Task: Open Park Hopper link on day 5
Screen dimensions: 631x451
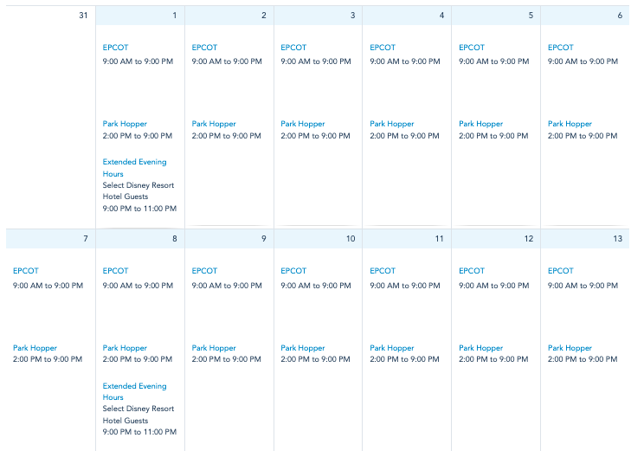Action: (x=481, y=124)
